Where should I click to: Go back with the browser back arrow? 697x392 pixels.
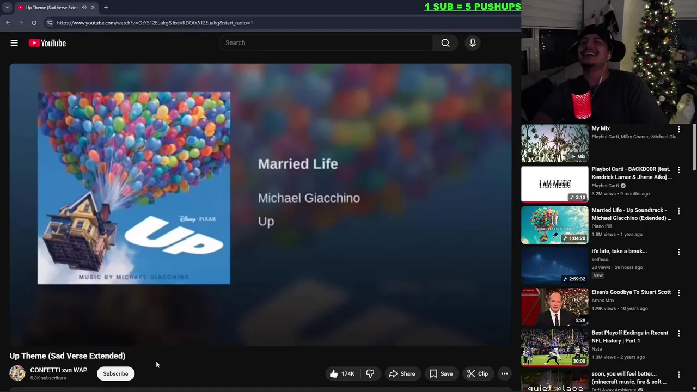[x=8, y=23]
